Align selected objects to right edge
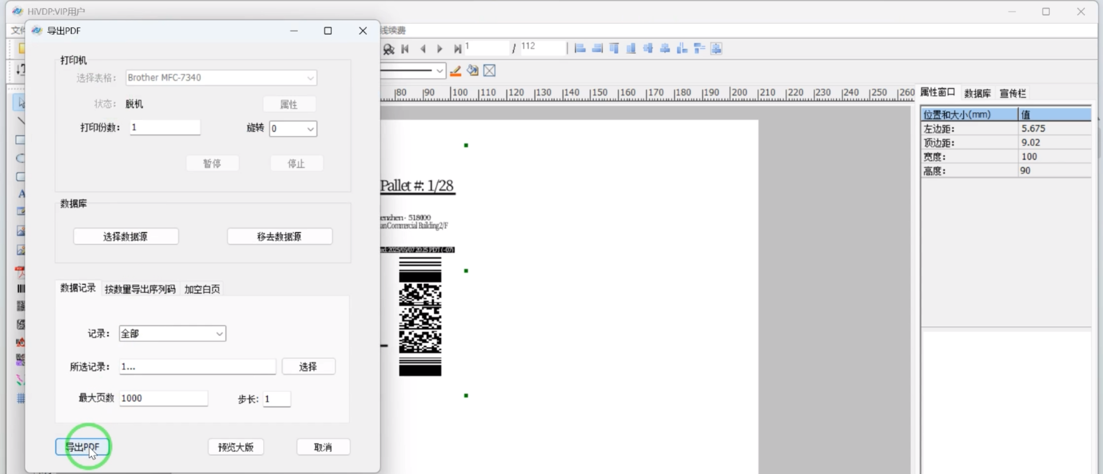The image size is (1103, 474). click(597, 48)
